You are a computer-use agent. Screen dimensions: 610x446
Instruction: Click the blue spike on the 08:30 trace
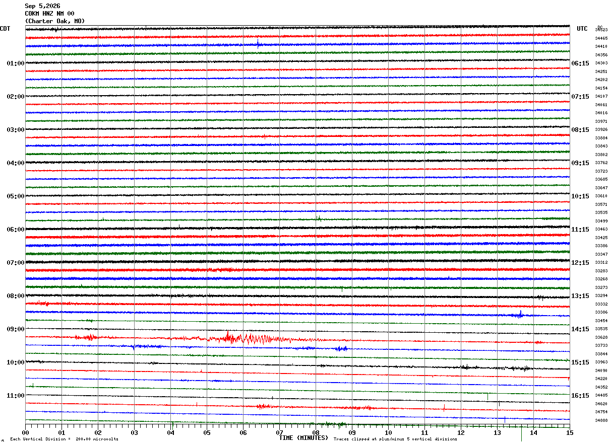pyautogui.click(x=520, y=315)
